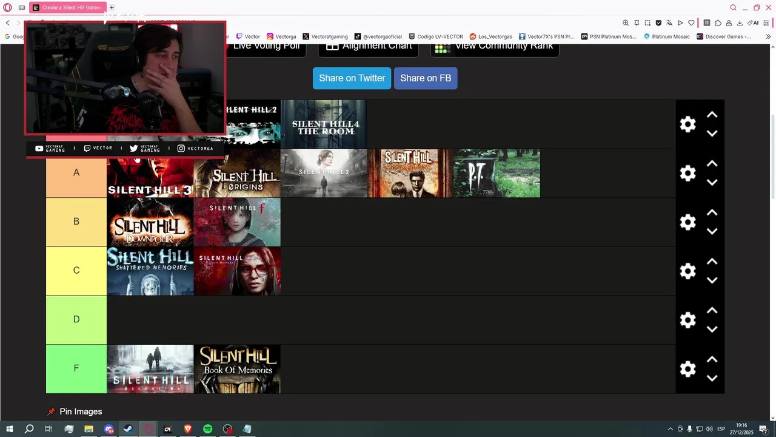Click the send flow arrow icon
The height and width of the screenshot is (437, 776).
coord(680,23)
